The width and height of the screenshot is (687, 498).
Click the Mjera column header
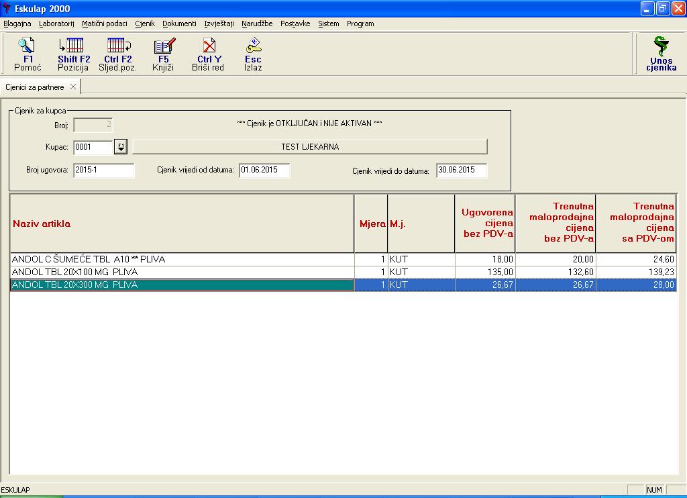point(371,223)
